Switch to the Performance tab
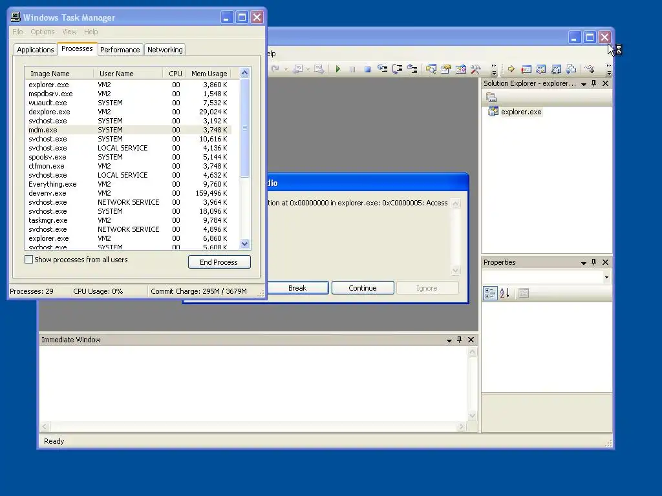Viewport: 662px width, 496px height. (120, 50)
